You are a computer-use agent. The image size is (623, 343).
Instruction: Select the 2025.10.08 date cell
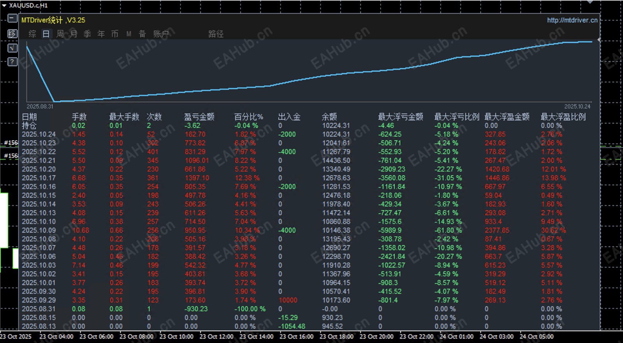tap(39, 239)
